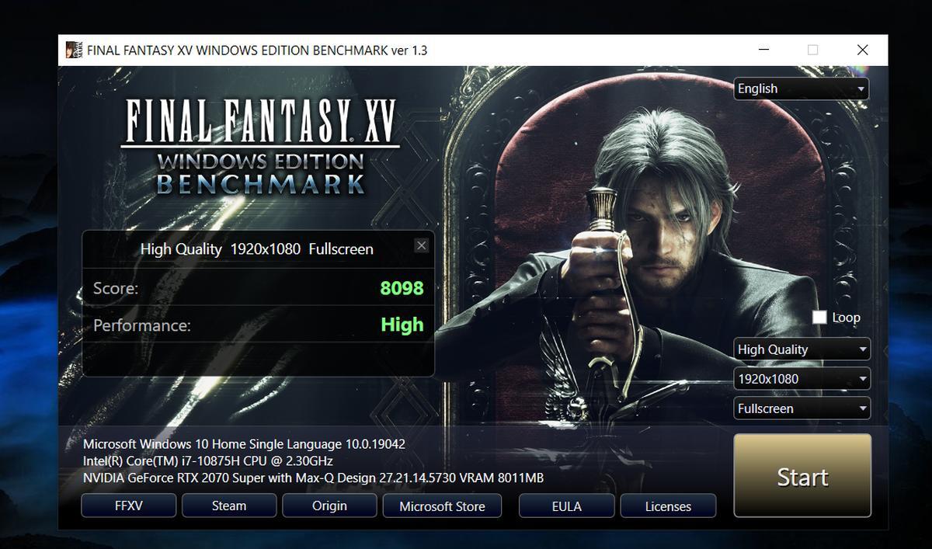Click the benchmark app icon in title bar

(74, 50)
